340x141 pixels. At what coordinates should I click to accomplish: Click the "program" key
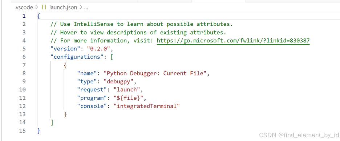pyautogui.click(x=92, y=98)
